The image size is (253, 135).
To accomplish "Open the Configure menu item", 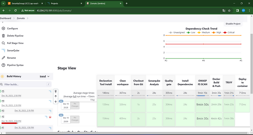I will (12, 29).
